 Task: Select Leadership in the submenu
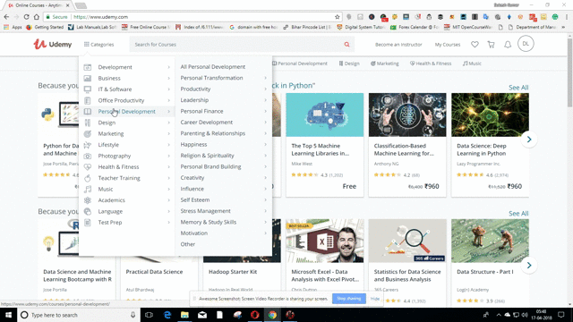(194, 100)
